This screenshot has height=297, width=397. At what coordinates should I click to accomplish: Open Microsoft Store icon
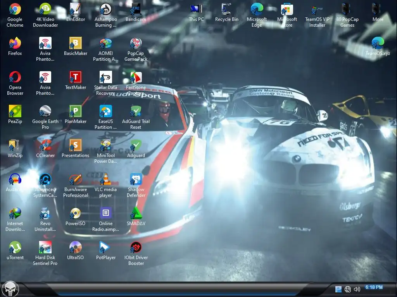[x=287, y=9]
